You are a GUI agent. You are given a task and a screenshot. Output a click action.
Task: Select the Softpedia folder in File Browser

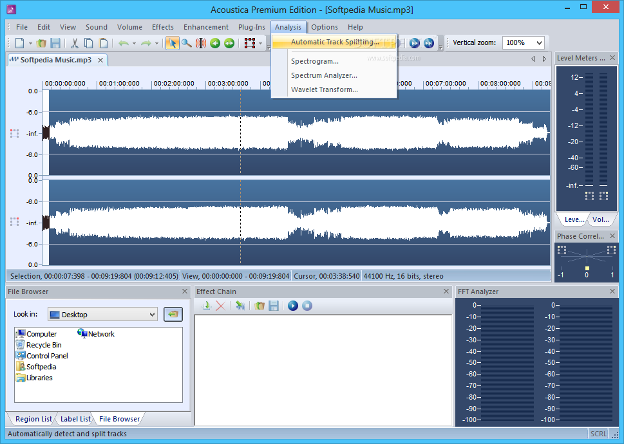coord(36,367)
